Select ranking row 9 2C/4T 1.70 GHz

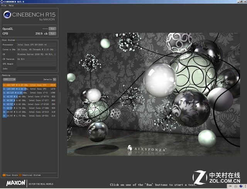(x=29, y=116)
